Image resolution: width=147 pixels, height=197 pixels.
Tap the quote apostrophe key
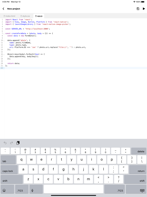click(124, 170)
